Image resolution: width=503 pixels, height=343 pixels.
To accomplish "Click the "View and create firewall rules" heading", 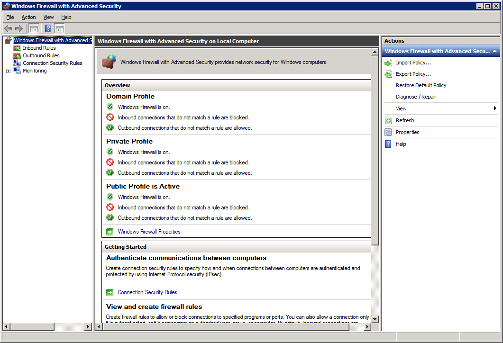I will pyautogui.click(x=154, y=307).
